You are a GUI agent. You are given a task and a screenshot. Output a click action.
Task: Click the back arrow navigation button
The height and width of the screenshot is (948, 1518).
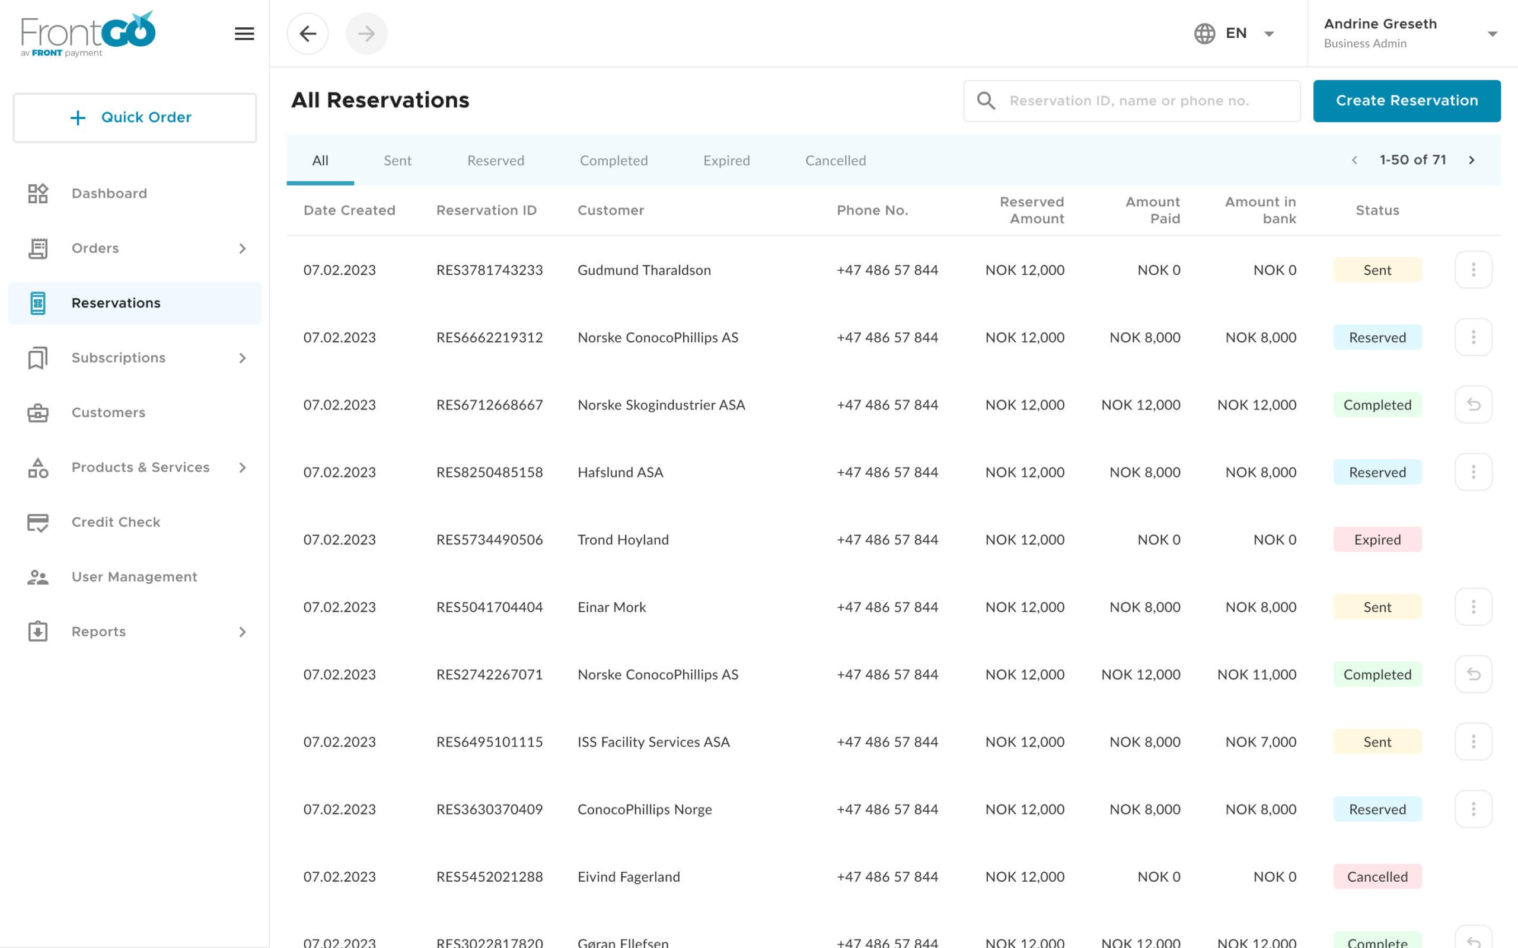click(x=307, y=34)
